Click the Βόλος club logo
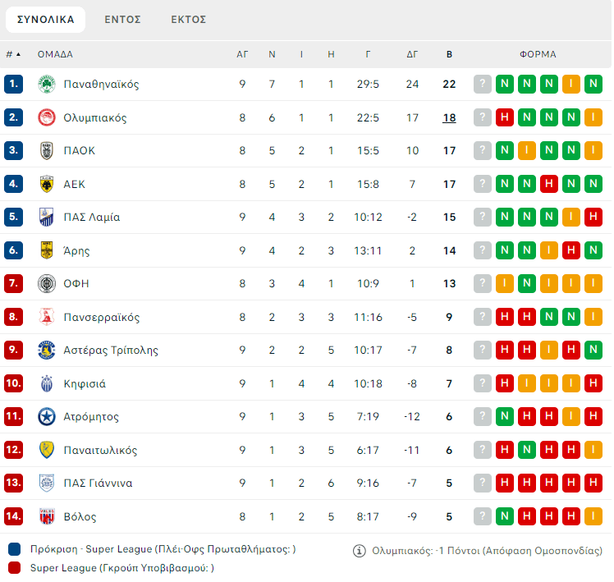614x582 pixels. (47, 516)
